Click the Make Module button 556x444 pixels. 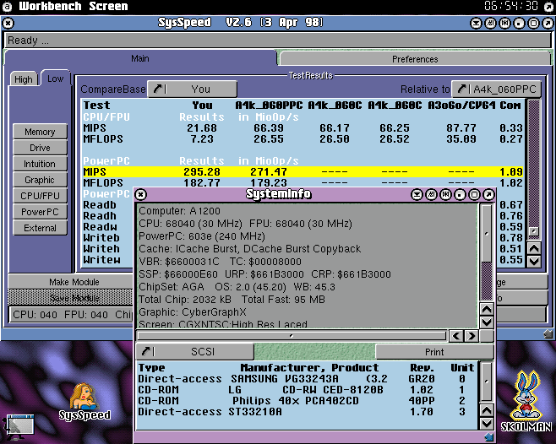(71, 282)
